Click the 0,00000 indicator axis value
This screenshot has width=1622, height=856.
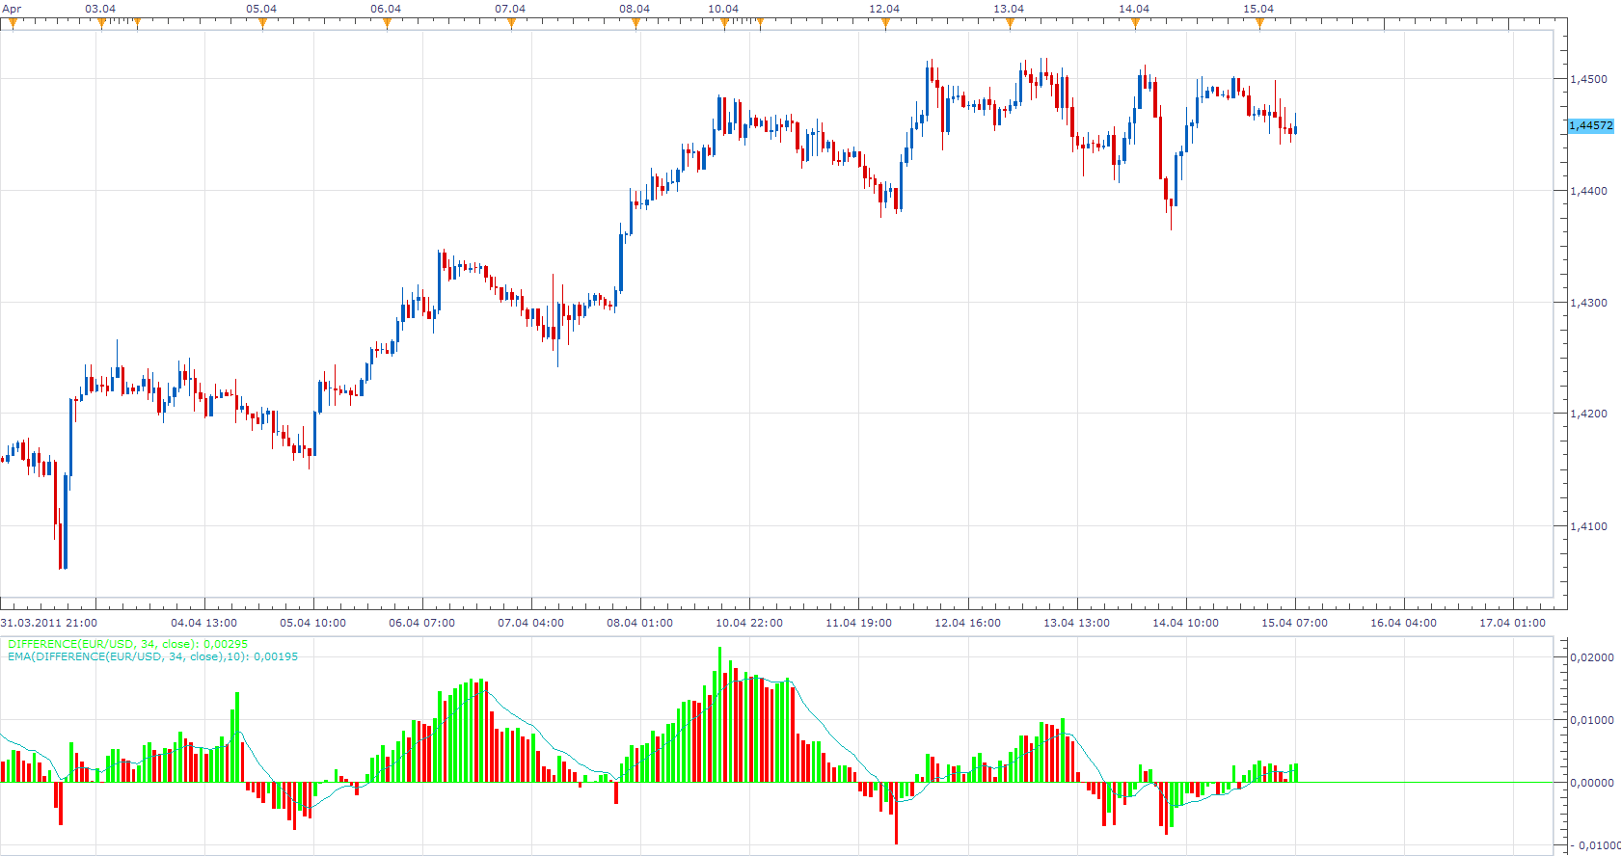[1592, 783]
